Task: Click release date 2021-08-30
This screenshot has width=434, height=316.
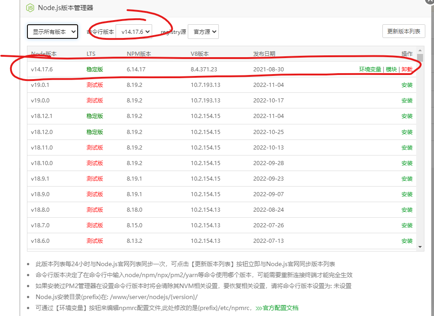Action: tap(269, 69)
